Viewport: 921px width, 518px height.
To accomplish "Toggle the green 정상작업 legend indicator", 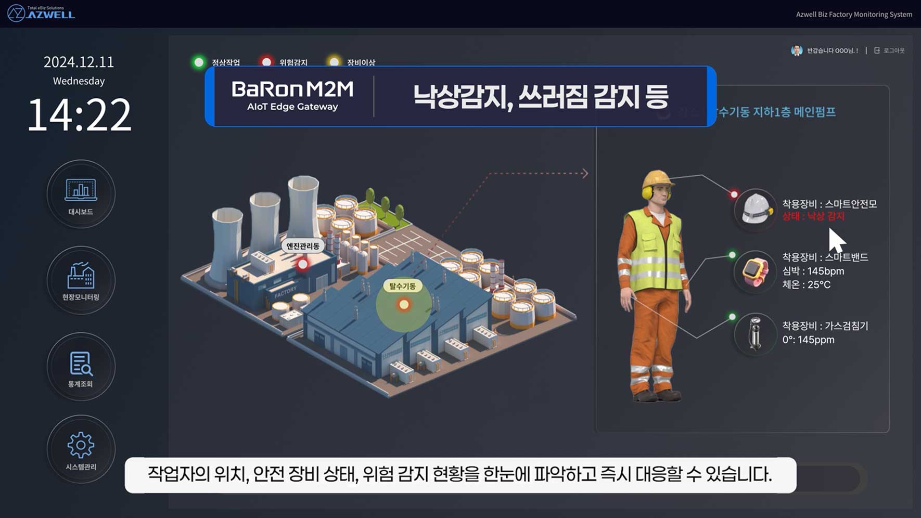I will coord(199,62).
